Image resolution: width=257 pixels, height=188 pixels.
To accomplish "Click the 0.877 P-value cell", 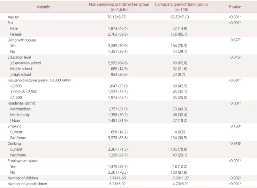I will (235, 40).
